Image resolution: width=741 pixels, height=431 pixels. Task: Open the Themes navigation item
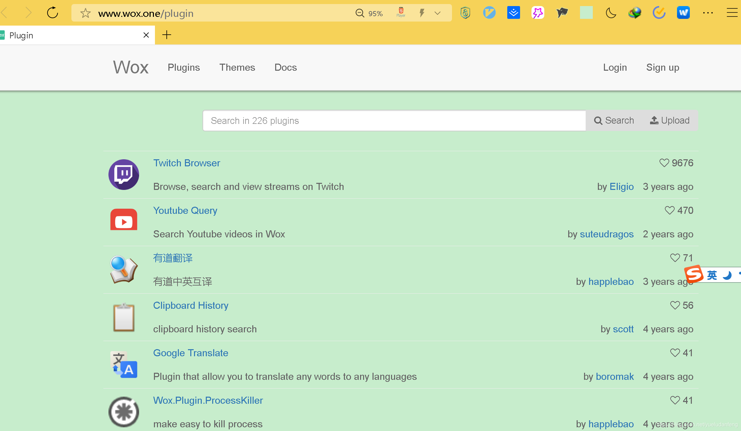pyautogui.click(x=237, y=67)
